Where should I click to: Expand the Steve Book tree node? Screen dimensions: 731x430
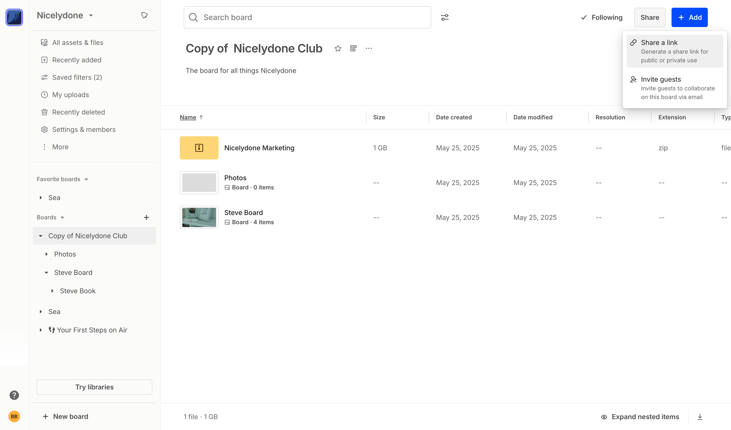point(52,291)
